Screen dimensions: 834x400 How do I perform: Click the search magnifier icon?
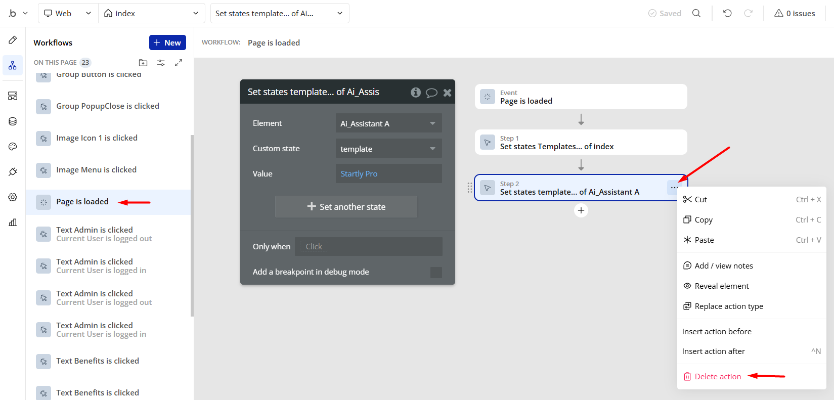[x=696, y=13]
